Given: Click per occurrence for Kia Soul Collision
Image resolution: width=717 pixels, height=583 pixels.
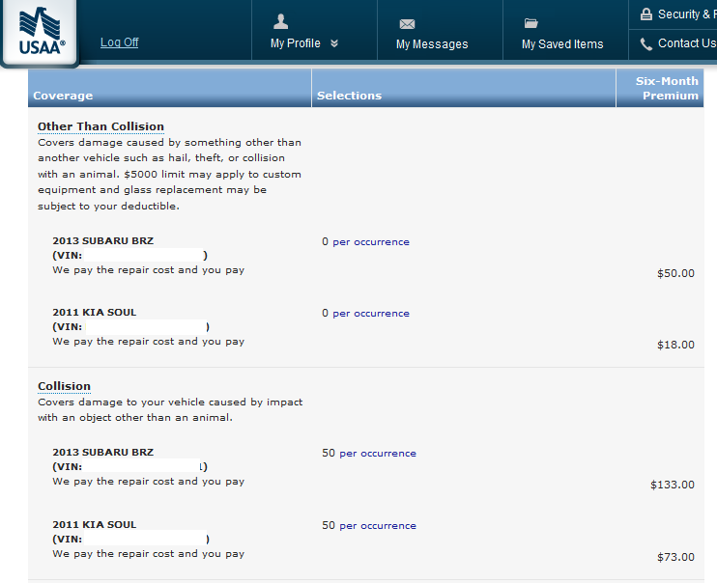Looking at the screenshot, I should tap(378, 525).
